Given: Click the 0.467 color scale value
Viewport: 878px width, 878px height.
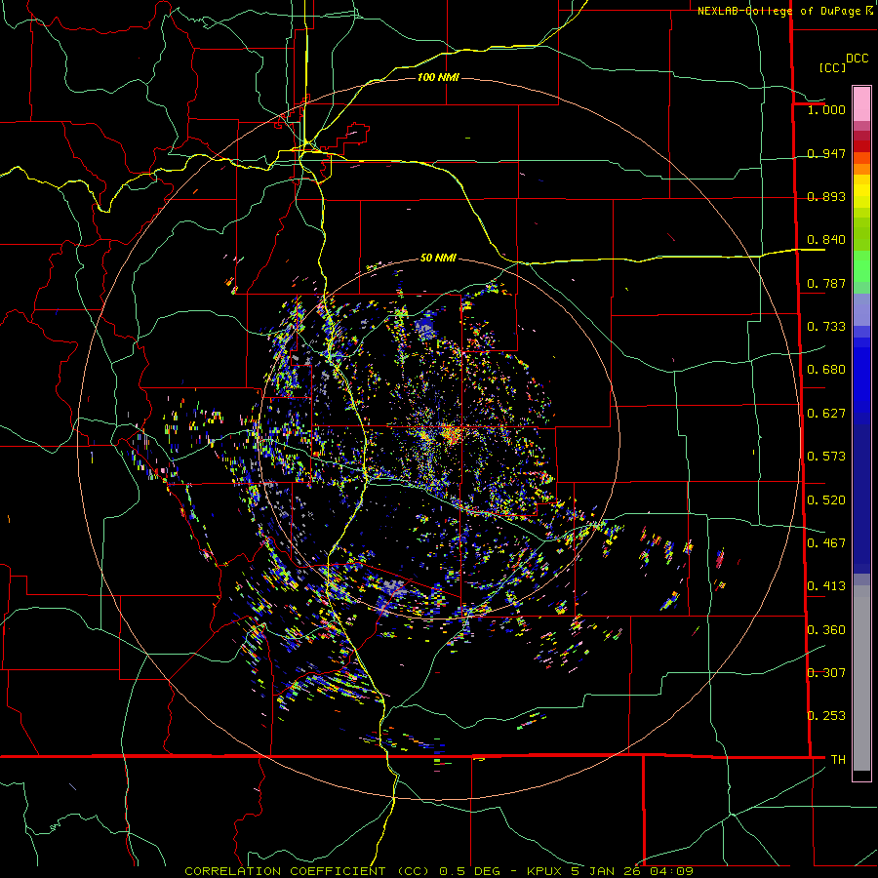Looking at the screenshot, I should coord(826,543).
